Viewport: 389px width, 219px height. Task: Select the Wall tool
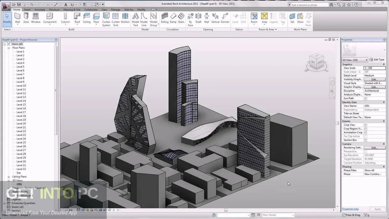(18, 18)
